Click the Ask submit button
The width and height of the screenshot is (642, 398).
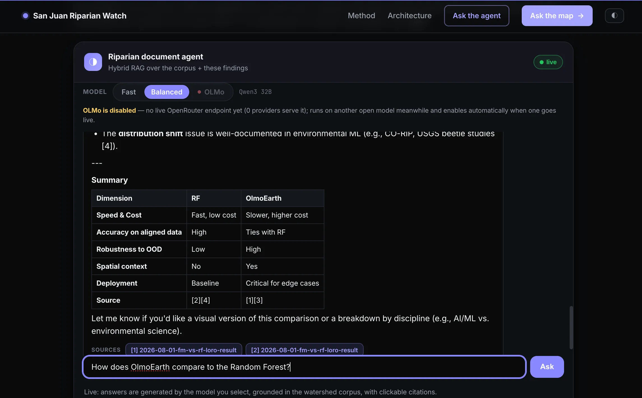(x=547, y=367)
